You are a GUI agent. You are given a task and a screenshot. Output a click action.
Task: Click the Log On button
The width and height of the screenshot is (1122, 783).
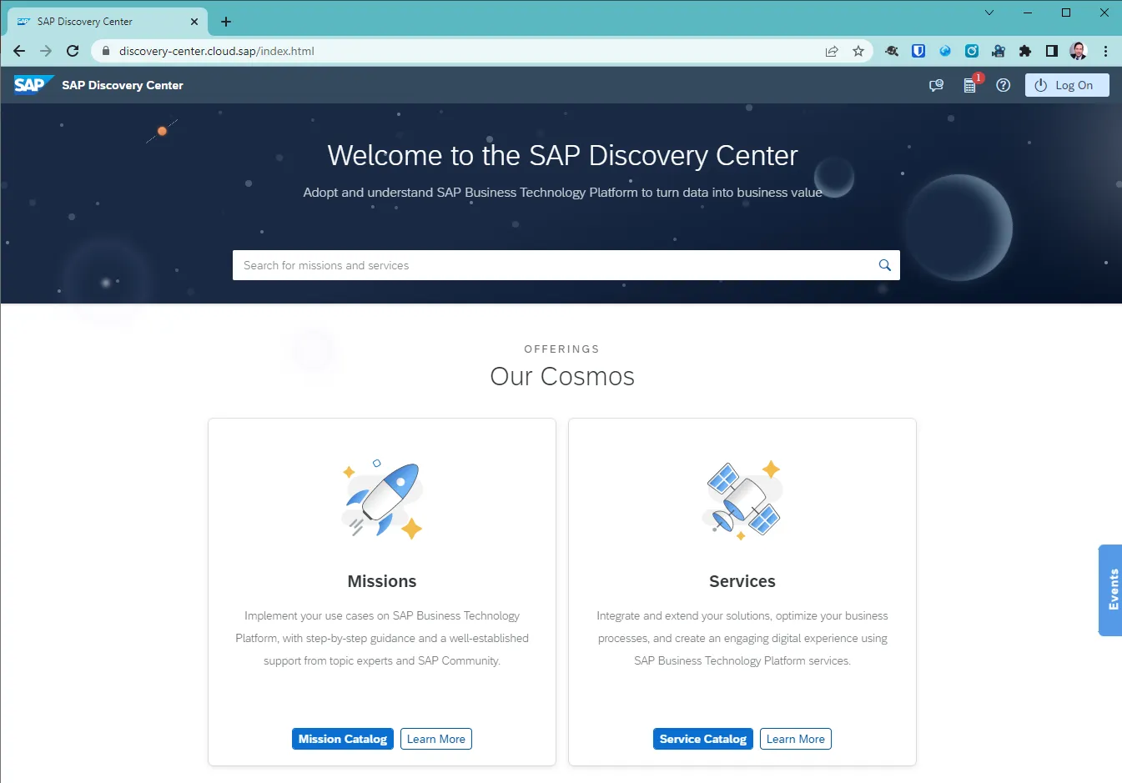coord(1066,85)
